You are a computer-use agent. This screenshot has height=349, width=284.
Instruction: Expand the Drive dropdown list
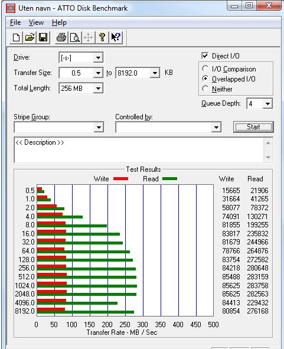tap(98, 58)
